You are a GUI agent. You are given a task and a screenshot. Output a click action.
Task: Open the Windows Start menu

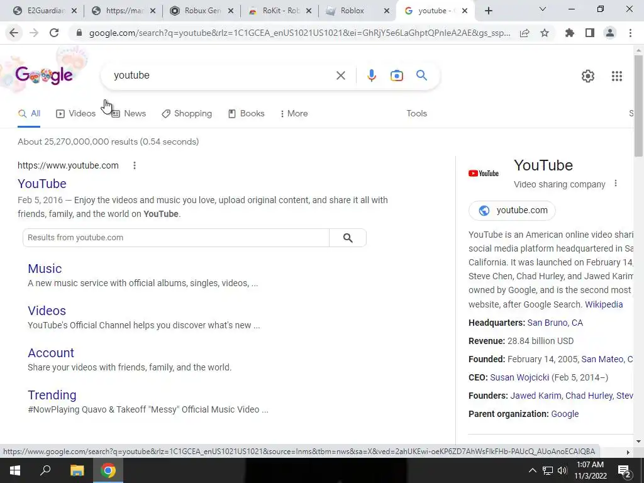tap(15, 470)
